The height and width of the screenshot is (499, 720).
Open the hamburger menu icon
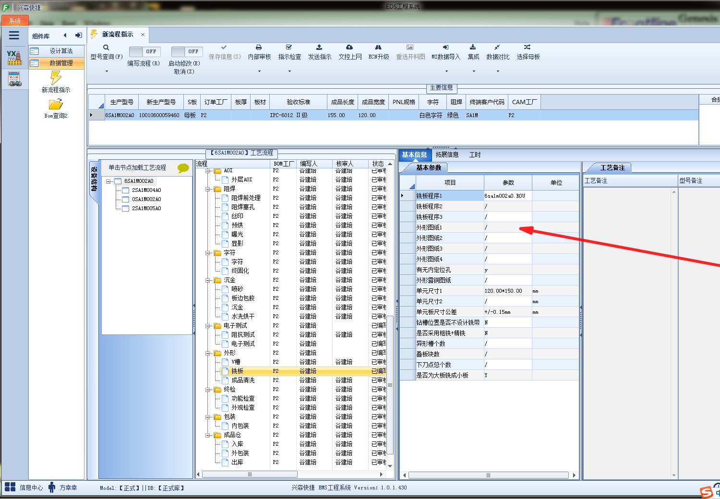tap(14, 36)
